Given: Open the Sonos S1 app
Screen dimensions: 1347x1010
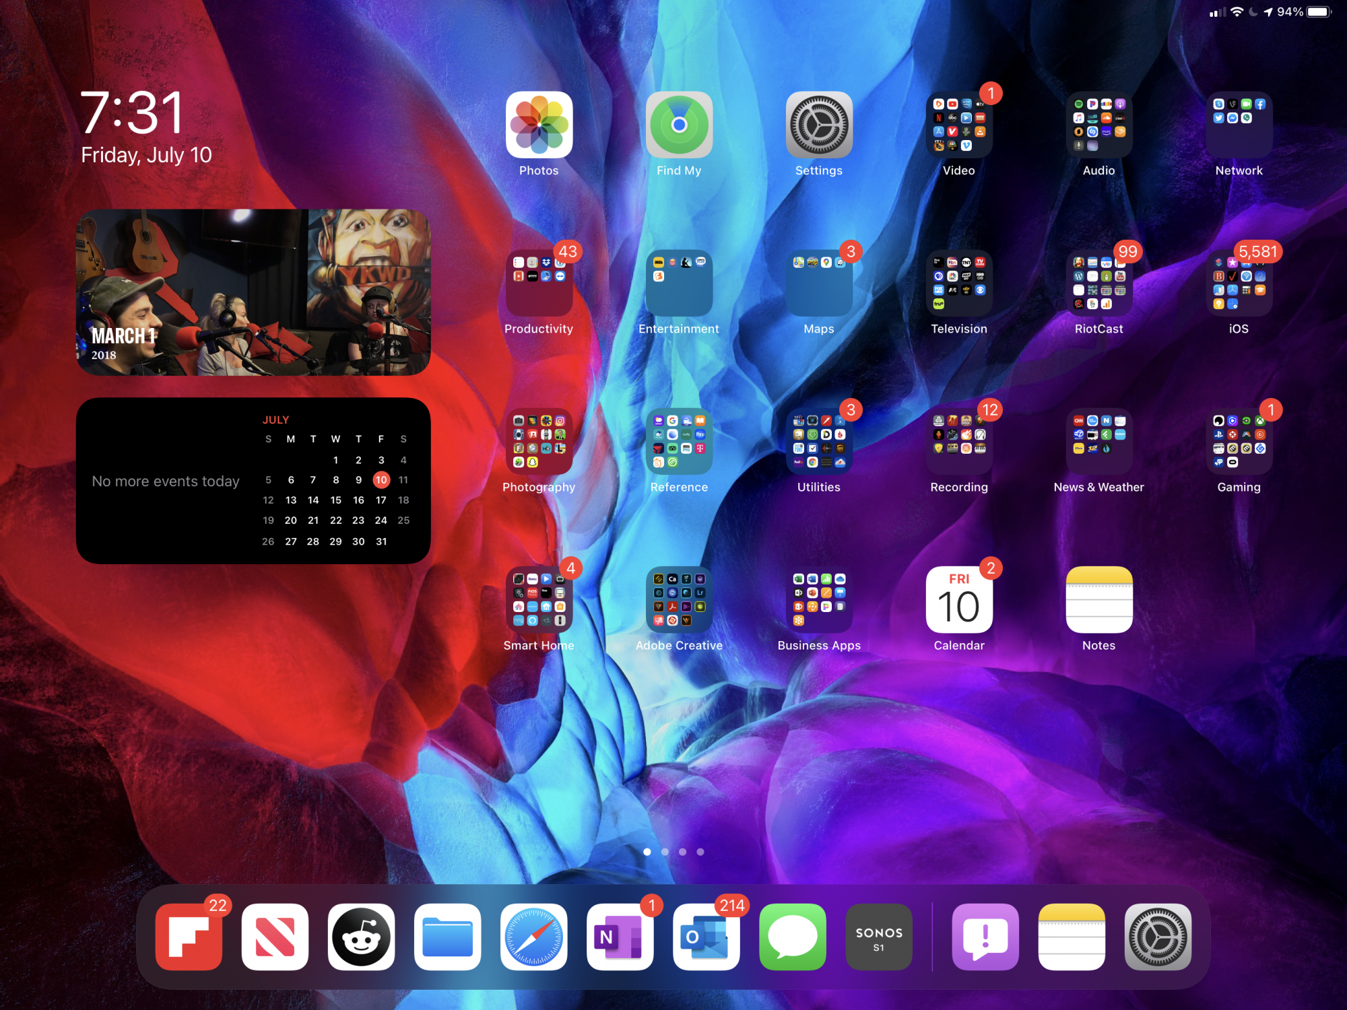Looking at the screenshot, I should [878, 937].
